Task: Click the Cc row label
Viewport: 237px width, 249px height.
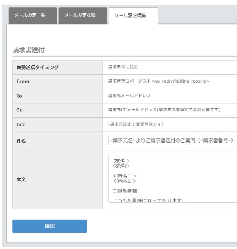Action: pyautogui.click(x=19, y=110)
